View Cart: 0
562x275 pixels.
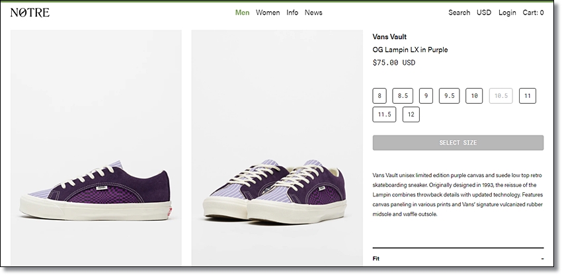(533, 13)
